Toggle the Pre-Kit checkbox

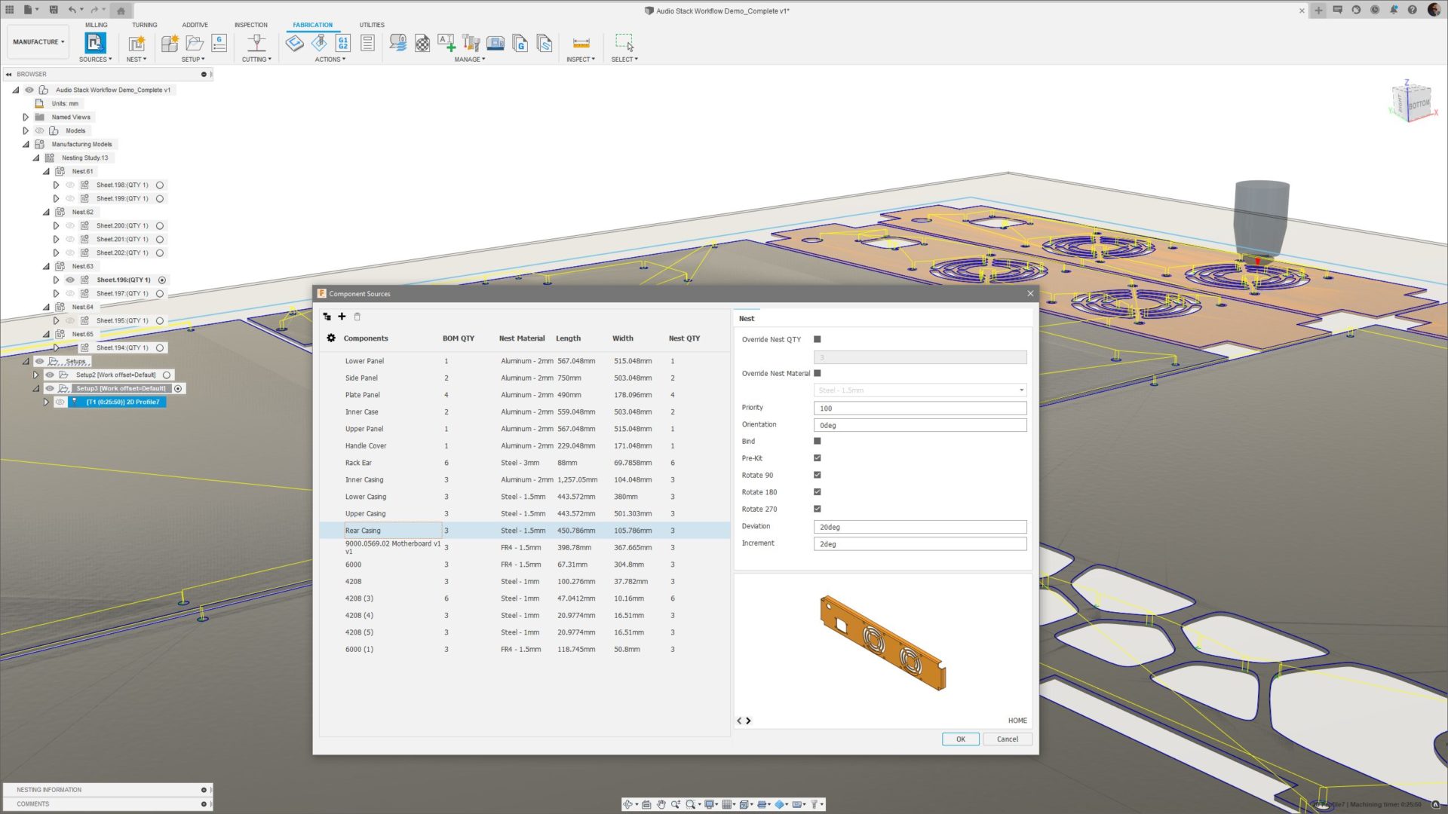[817, 457]
